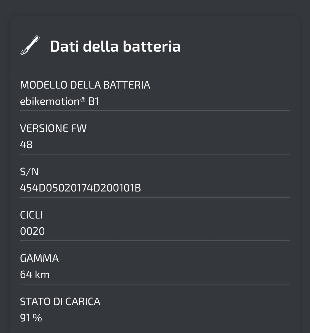Viewport: 310px width, 333px height.
Task: Click the battery icon beside the title
Action: point(30,45)
